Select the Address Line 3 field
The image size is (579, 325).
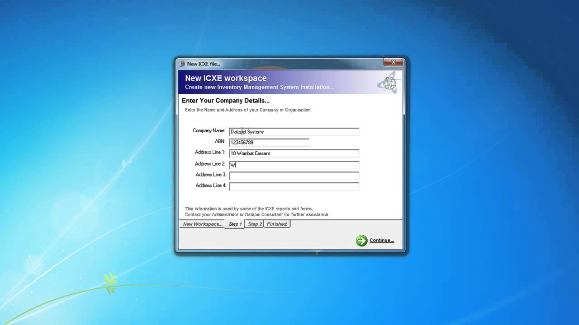[x=294, y=176]
